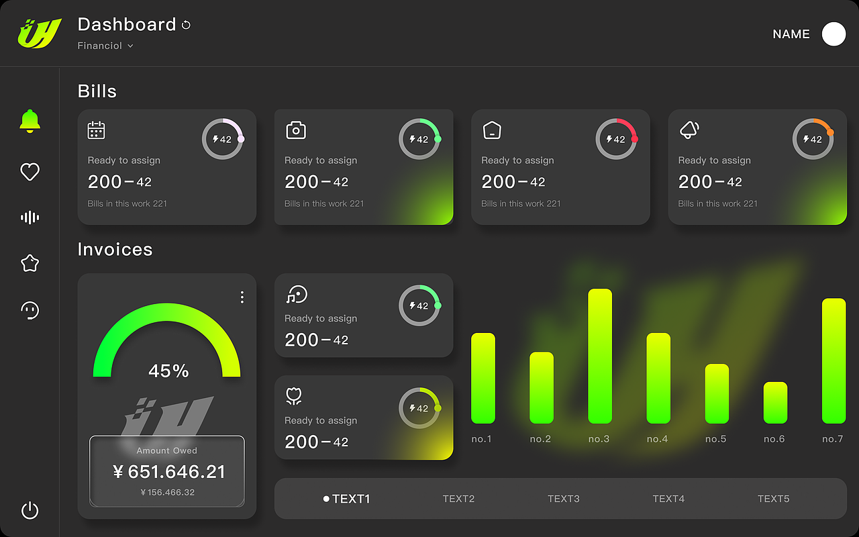Click the star icon in the sidebar

pyautogui.click(x=30, y=263)
